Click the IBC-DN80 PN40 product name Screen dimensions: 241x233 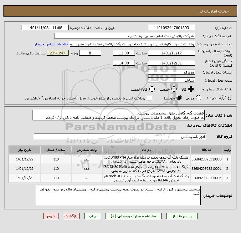146,169
